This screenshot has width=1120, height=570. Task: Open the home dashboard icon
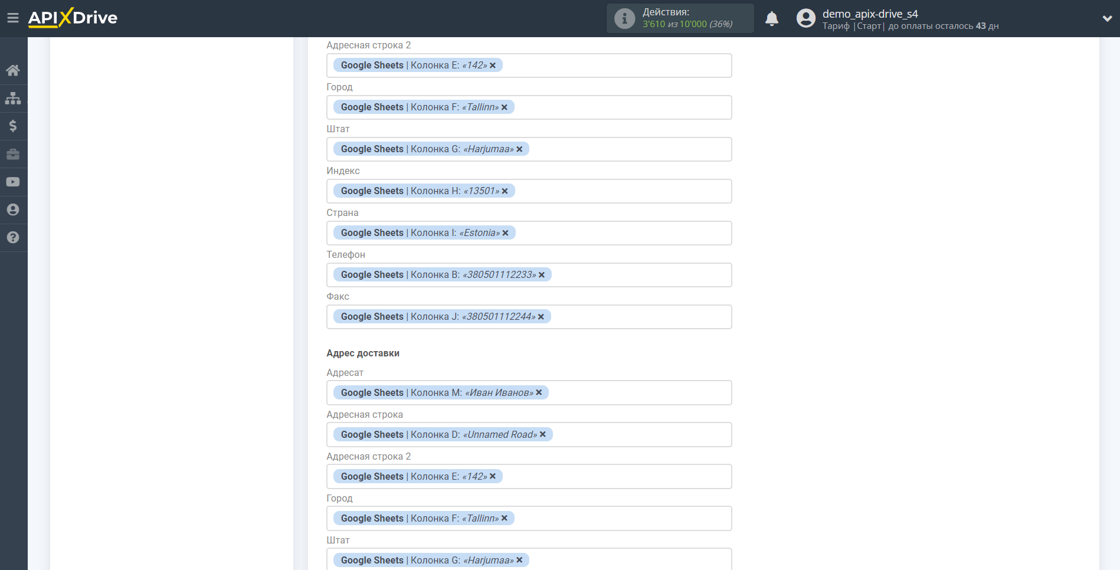tap(13, 70)
